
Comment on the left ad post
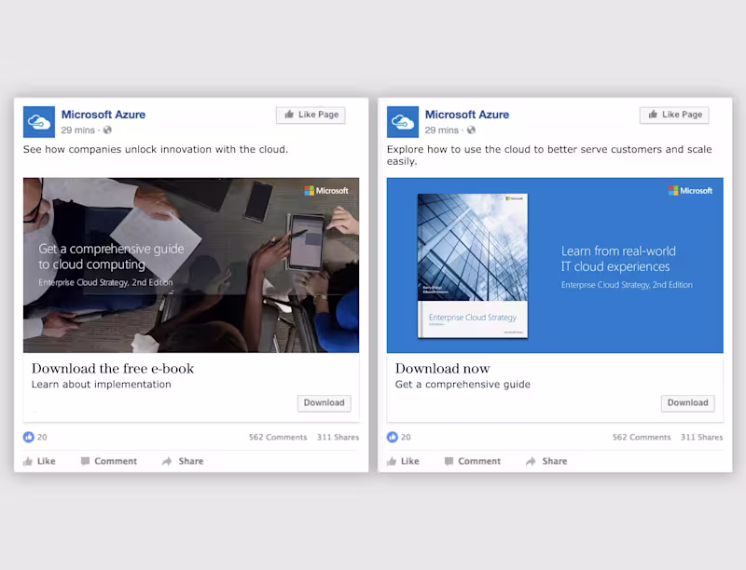pyautogui.click(x=108, y=461)
